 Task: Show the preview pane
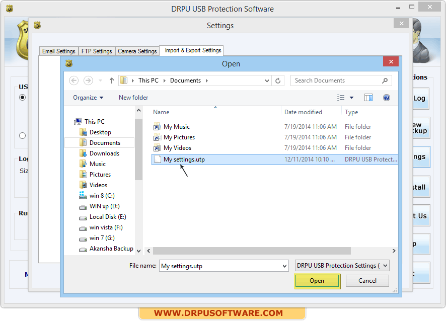[368, 98]
